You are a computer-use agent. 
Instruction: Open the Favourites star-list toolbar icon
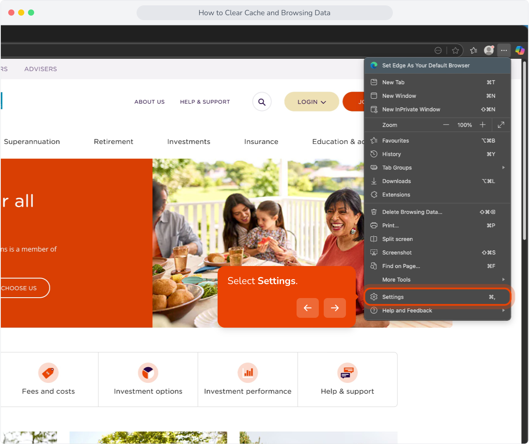(473, 50)
